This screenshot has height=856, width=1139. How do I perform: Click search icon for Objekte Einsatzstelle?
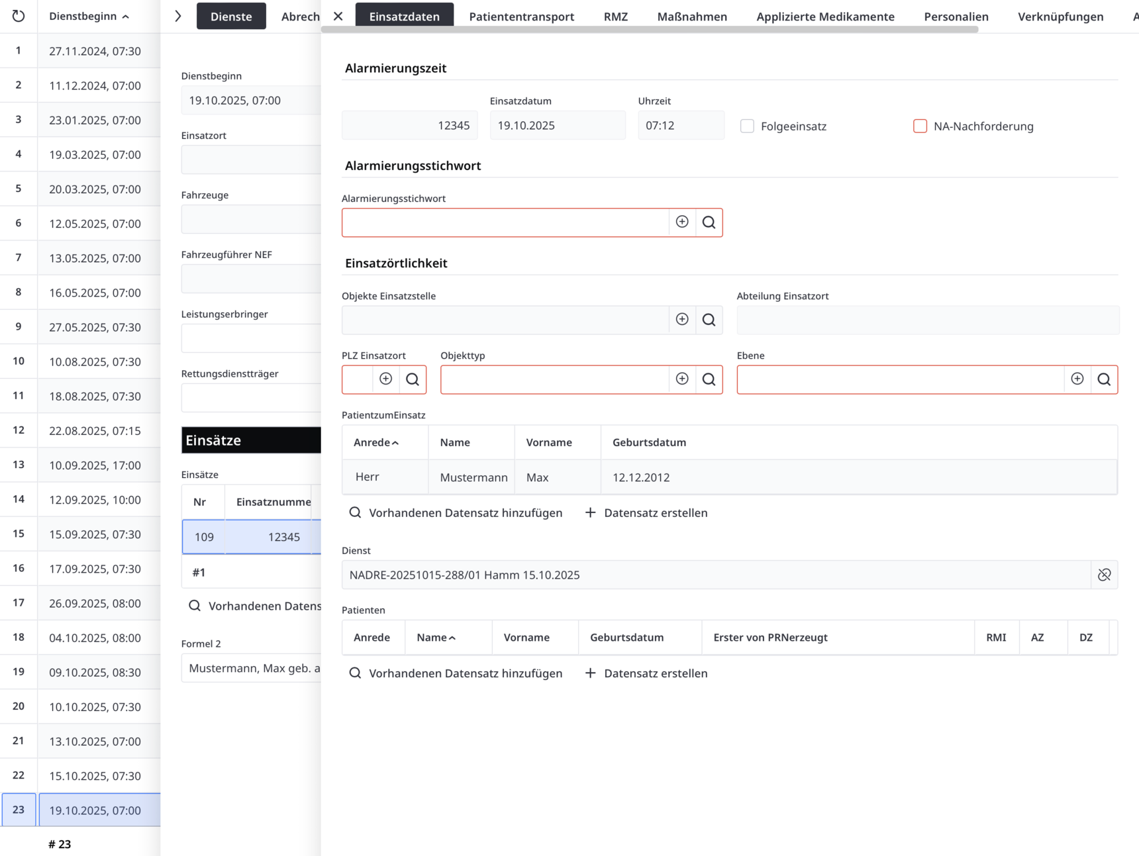tap(709, 320)
